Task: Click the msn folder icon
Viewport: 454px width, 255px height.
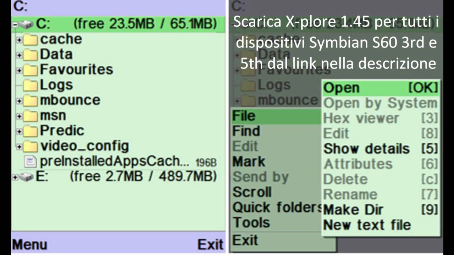Action: pyautogui.click(x=31, y=116)
